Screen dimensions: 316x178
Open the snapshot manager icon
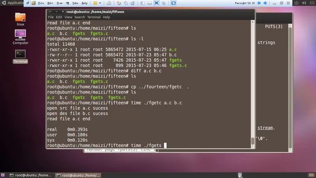(x=133, y=3)
